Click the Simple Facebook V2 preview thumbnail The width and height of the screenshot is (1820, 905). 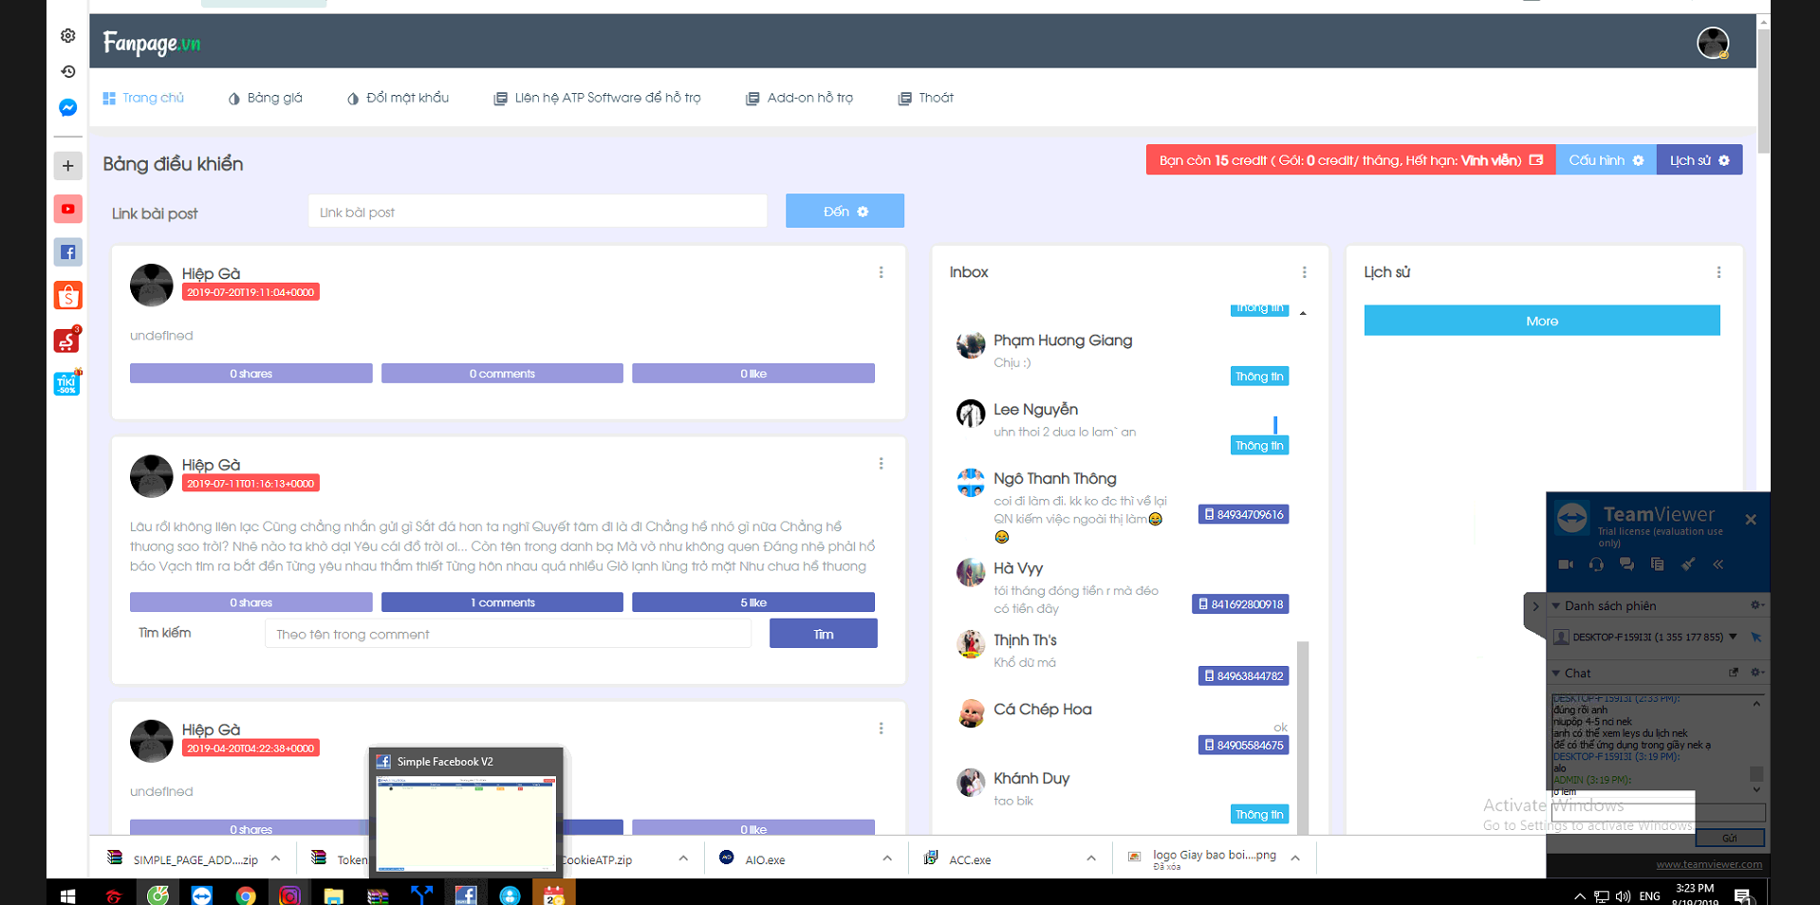tap(466, 822)
